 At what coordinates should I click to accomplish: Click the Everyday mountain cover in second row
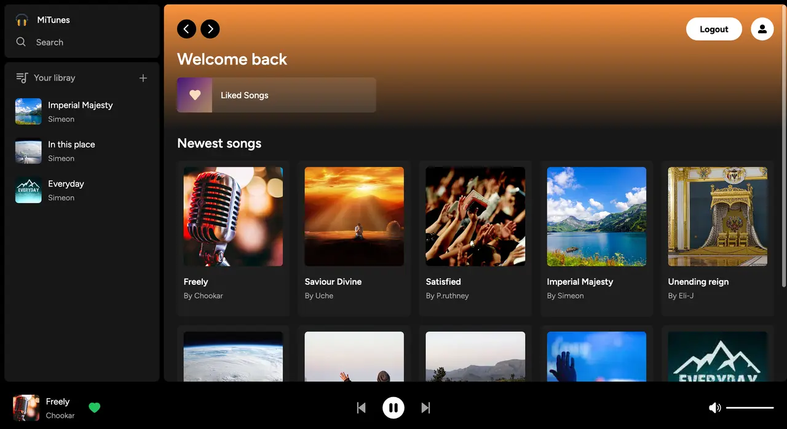pyautogui.click(x=718, y=357)
